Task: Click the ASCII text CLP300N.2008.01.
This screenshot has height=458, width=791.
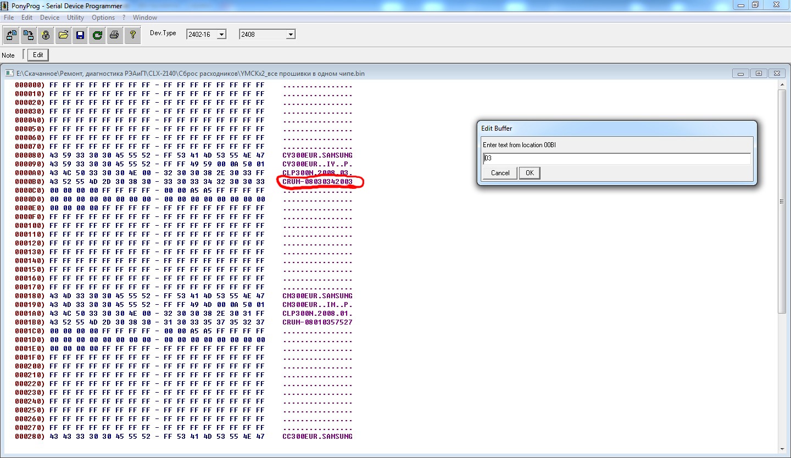Action: point(317,314)
